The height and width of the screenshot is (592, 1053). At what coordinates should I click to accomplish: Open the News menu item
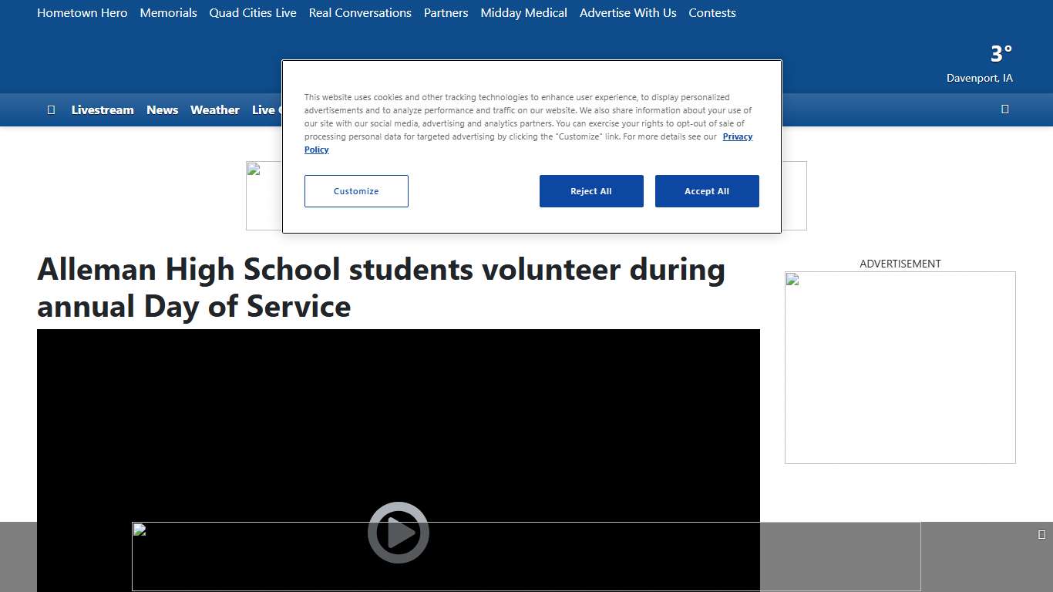click(163, 110)
